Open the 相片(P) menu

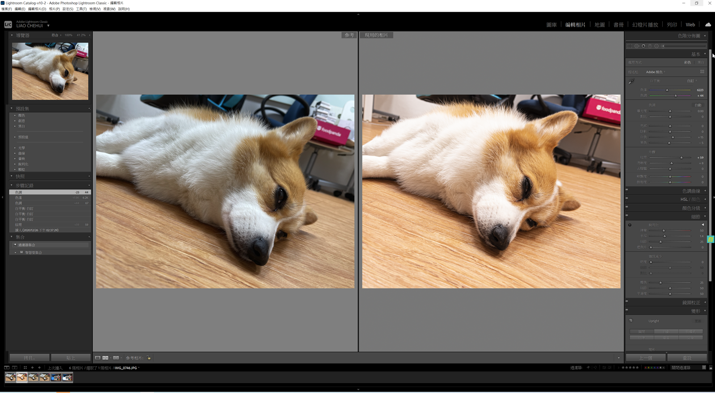point(54,9)
